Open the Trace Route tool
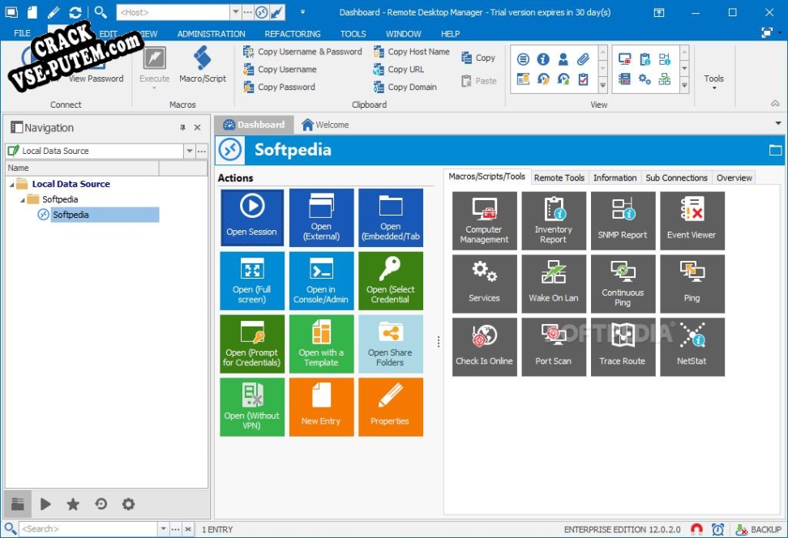The width and height of the screenshot is (788, 538). pos(622,347)
